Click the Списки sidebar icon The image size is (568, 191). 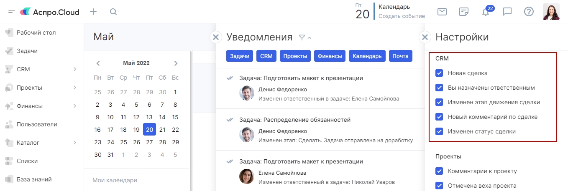pos(9,161)
